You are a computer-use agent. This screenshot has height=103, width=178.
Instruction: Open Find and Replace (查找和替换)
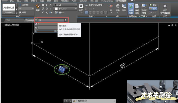[x=144, y=8]
